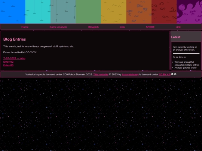Go to the Game Analysis page
The image size is (202, 151).
pyautogui.click(x=58, y=27)
